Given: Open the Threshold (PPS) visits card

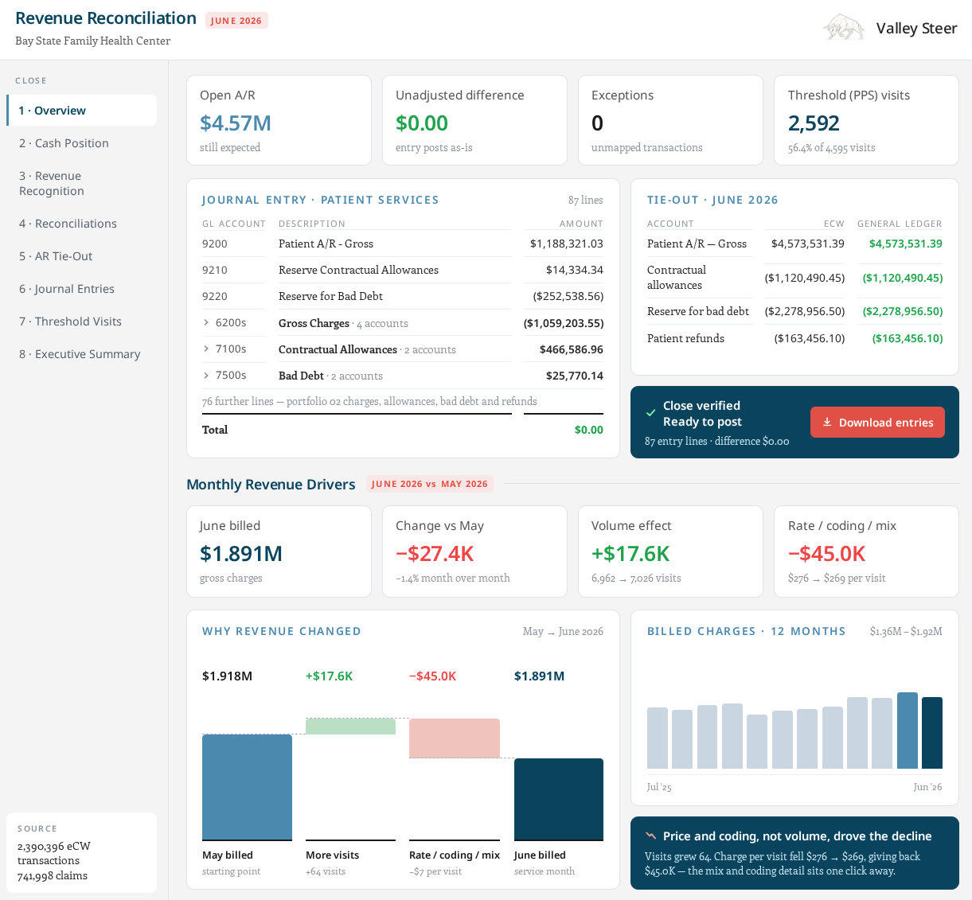Looking at the screenshot, I should tap(866, 120).
